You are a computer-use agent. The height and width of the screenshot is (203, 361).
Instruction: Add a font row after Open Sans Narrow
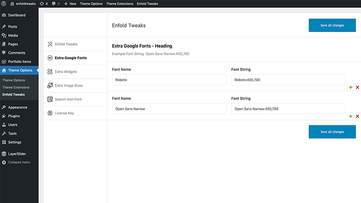(351, 116)
